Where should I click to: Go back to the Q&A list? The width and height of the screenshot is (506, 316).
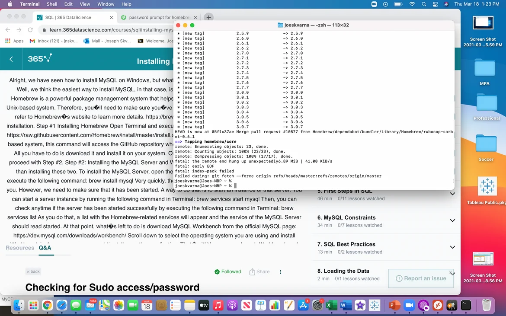tap(33, 271)
